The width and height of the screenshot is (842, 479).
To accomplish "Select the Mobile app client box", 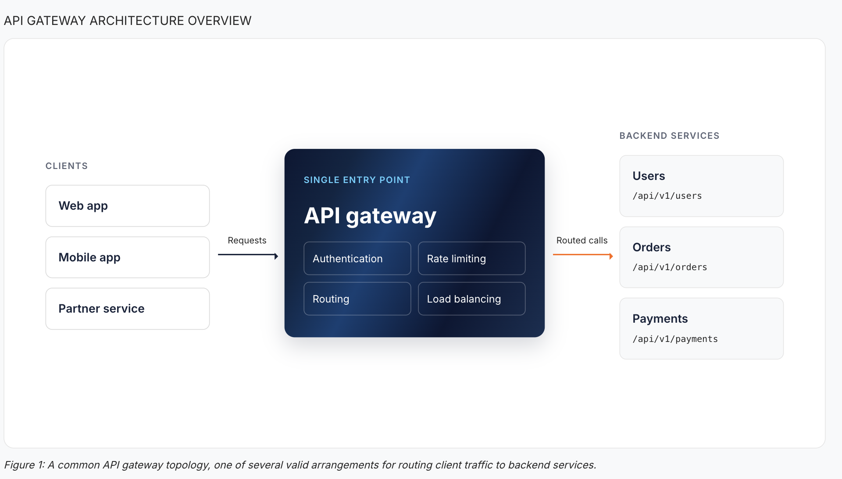I will coord(128,257).
